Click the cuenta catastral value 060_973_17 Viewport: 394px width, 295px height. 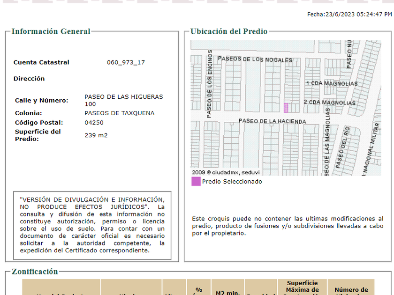(126, 62)
